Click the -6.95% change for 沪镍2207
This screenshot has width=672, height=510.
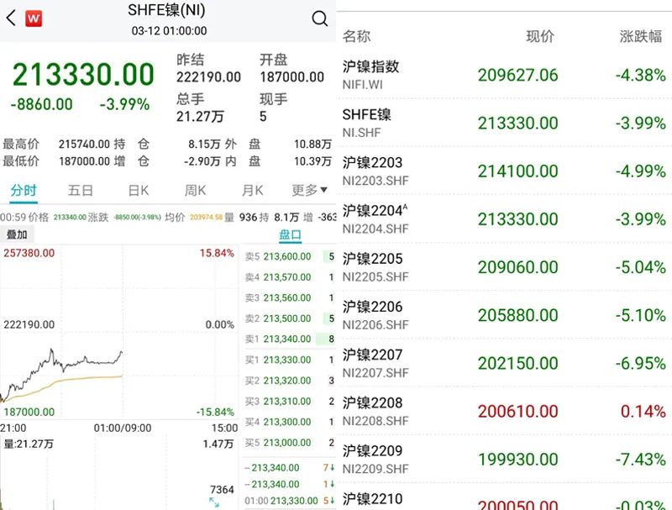tap(640, 364)
